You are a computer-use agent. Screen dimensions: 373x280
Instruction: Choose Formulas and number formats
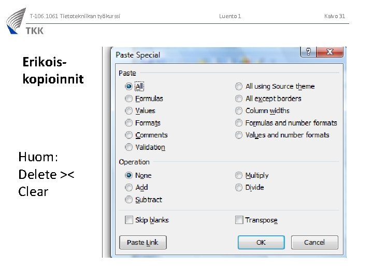click(239, 123)
